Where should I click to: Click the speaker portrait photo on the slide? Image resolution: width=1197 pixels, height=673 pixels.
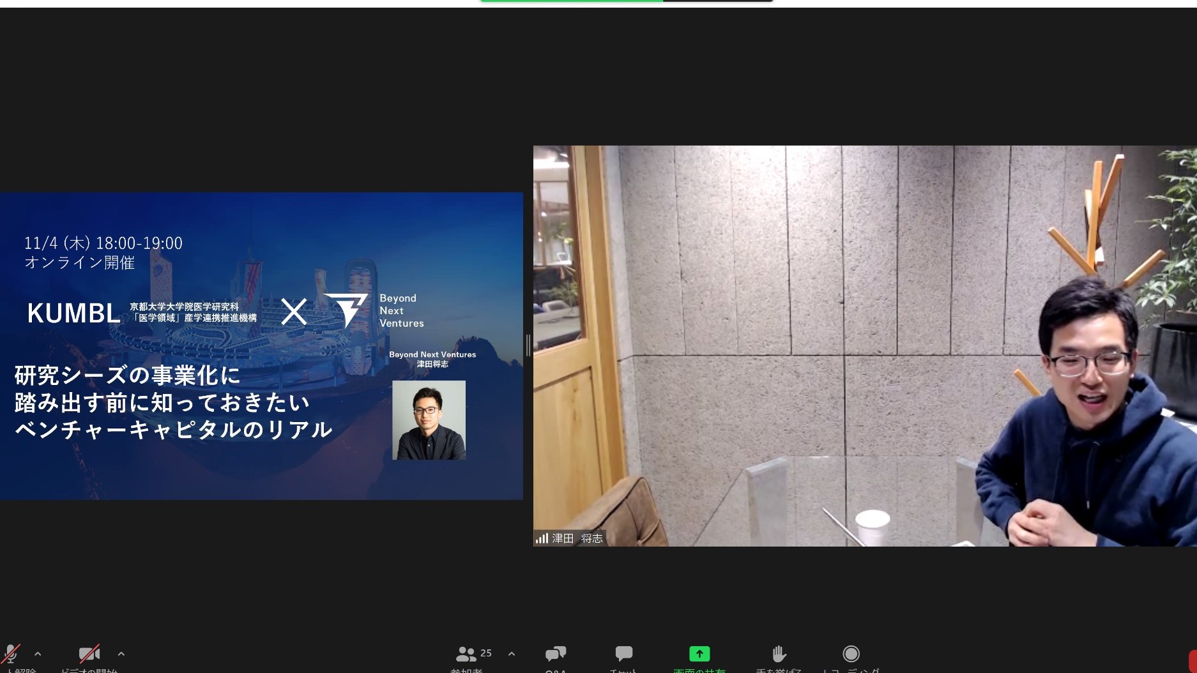tap(429, 420)
